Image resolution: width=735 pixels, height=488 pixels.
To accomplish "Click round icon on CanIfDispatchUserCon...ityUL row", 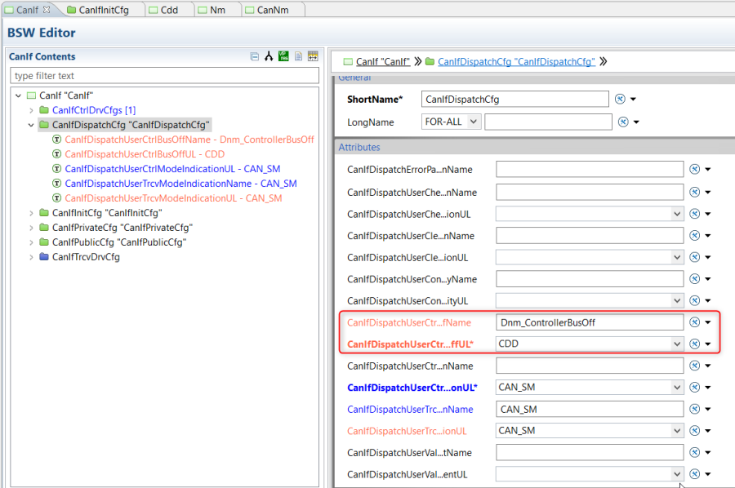I will coord(695,300).
